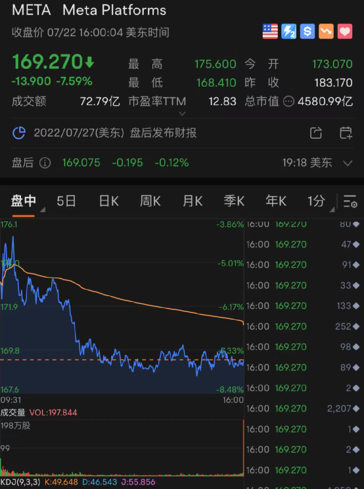Tap the previous close 183.170

333,83
